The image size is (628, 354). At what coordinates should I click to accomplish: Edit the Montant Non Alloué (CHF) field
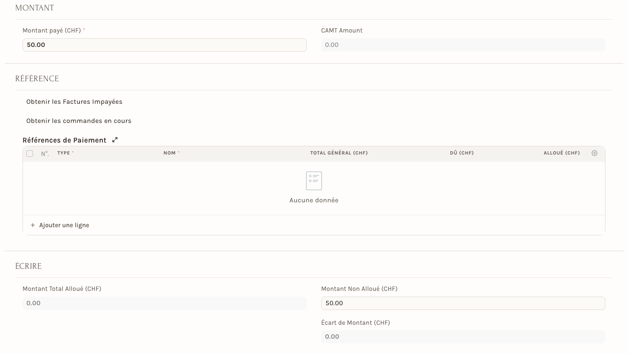(x=463, y=303)
